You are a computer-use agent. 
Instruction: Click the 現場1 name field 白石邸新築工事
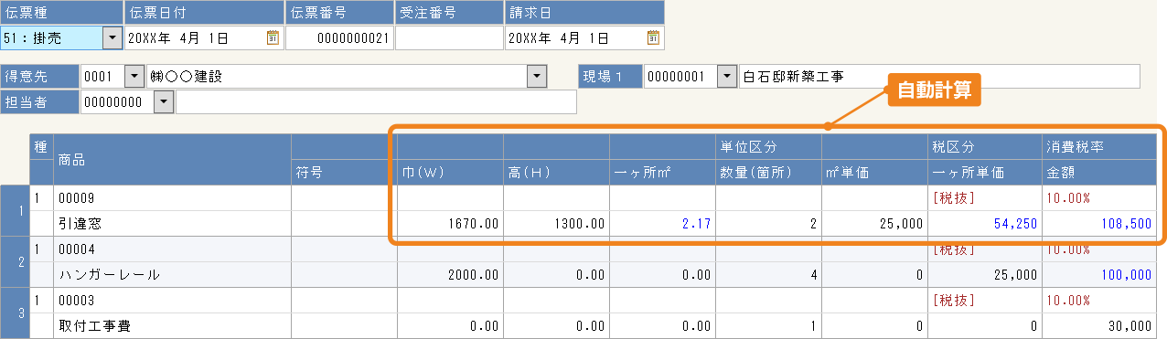[x=939, y=77]
